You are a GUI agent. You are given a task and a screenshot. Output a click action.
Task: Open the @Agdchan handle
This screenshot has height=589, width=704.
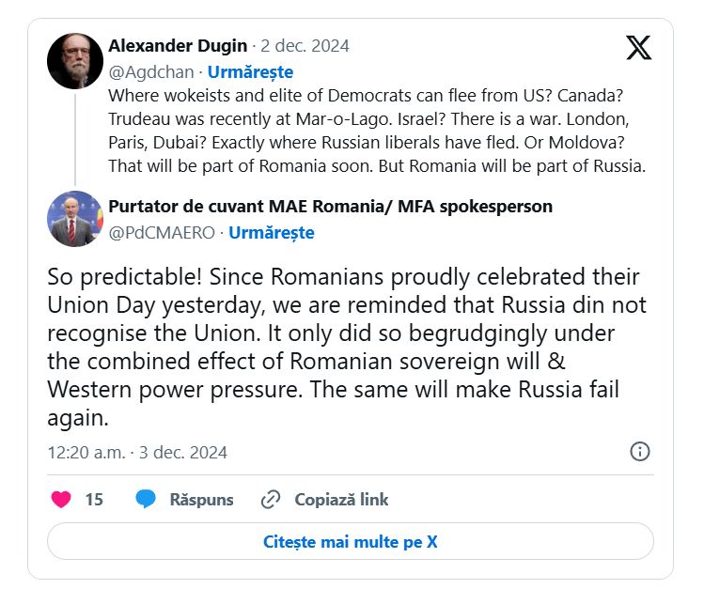point(150,71)
